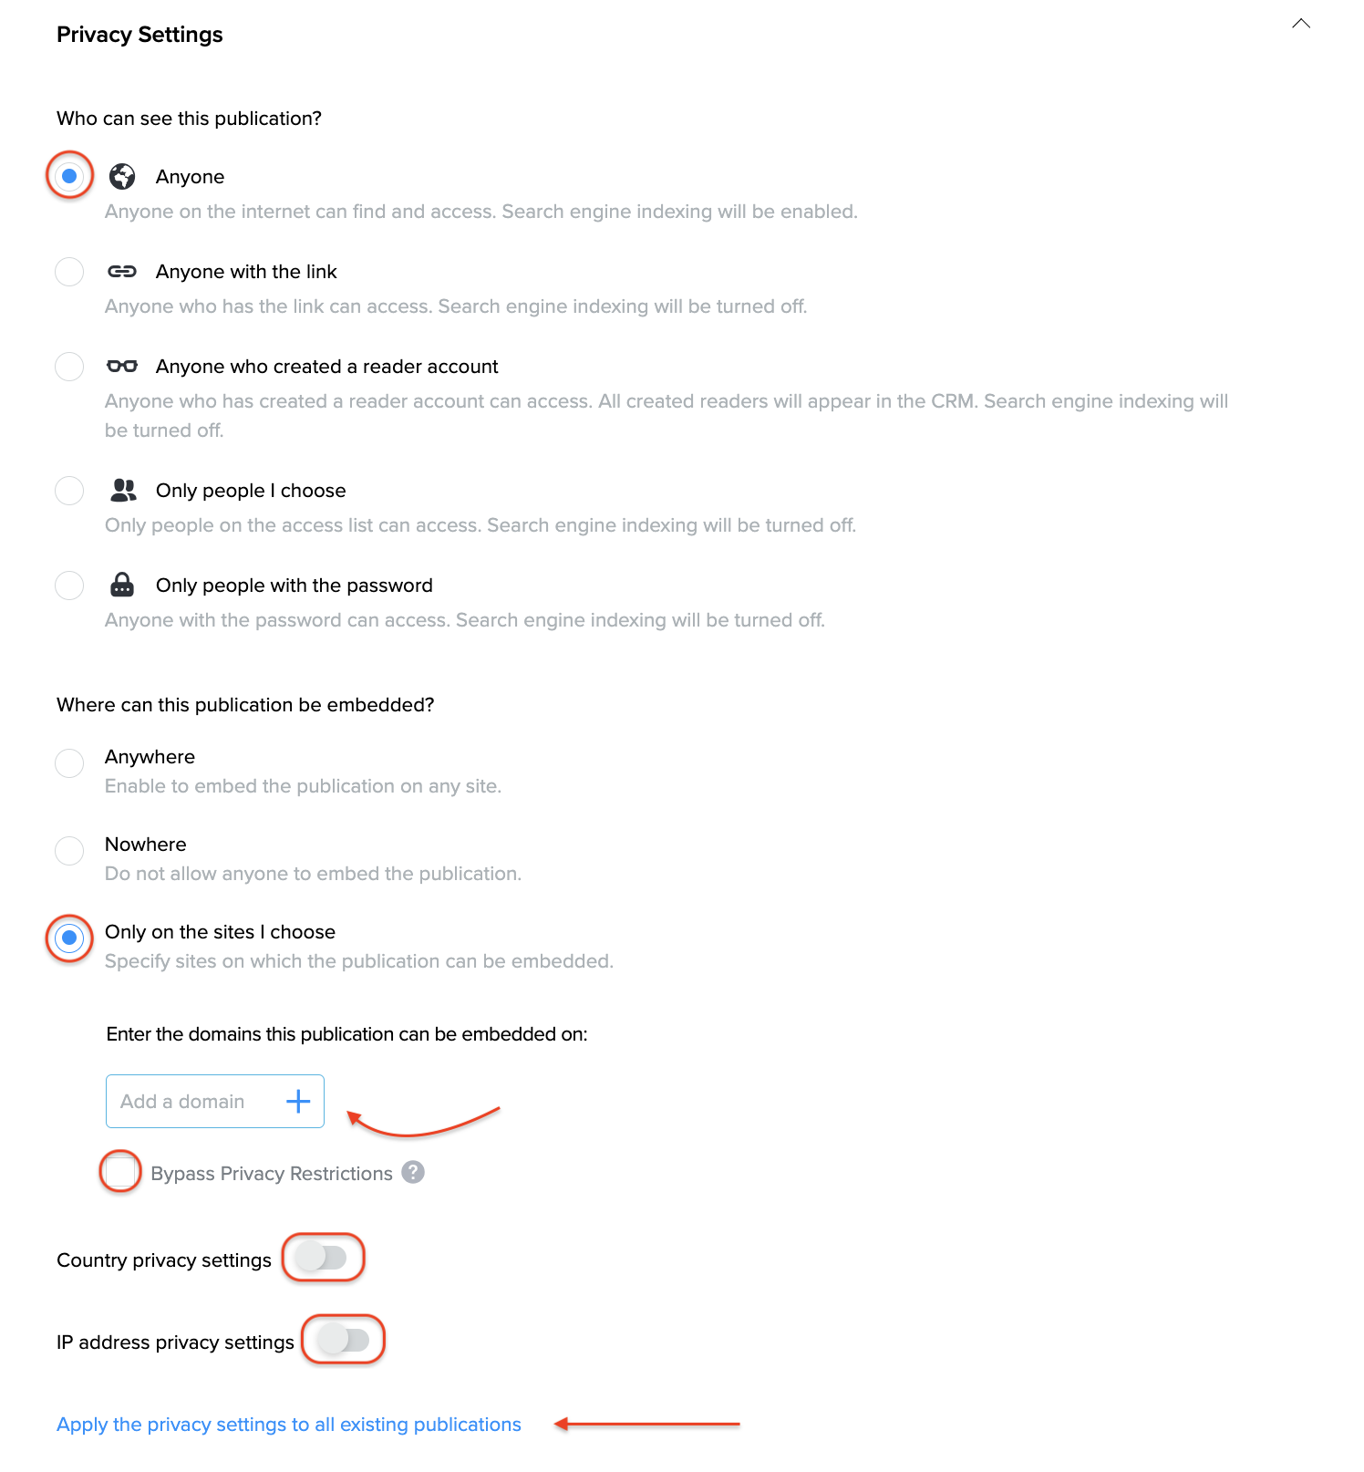Click the two-people access list icon
The width and height of the screenshot is (1364, 1472).
click(x=123, y=491)
